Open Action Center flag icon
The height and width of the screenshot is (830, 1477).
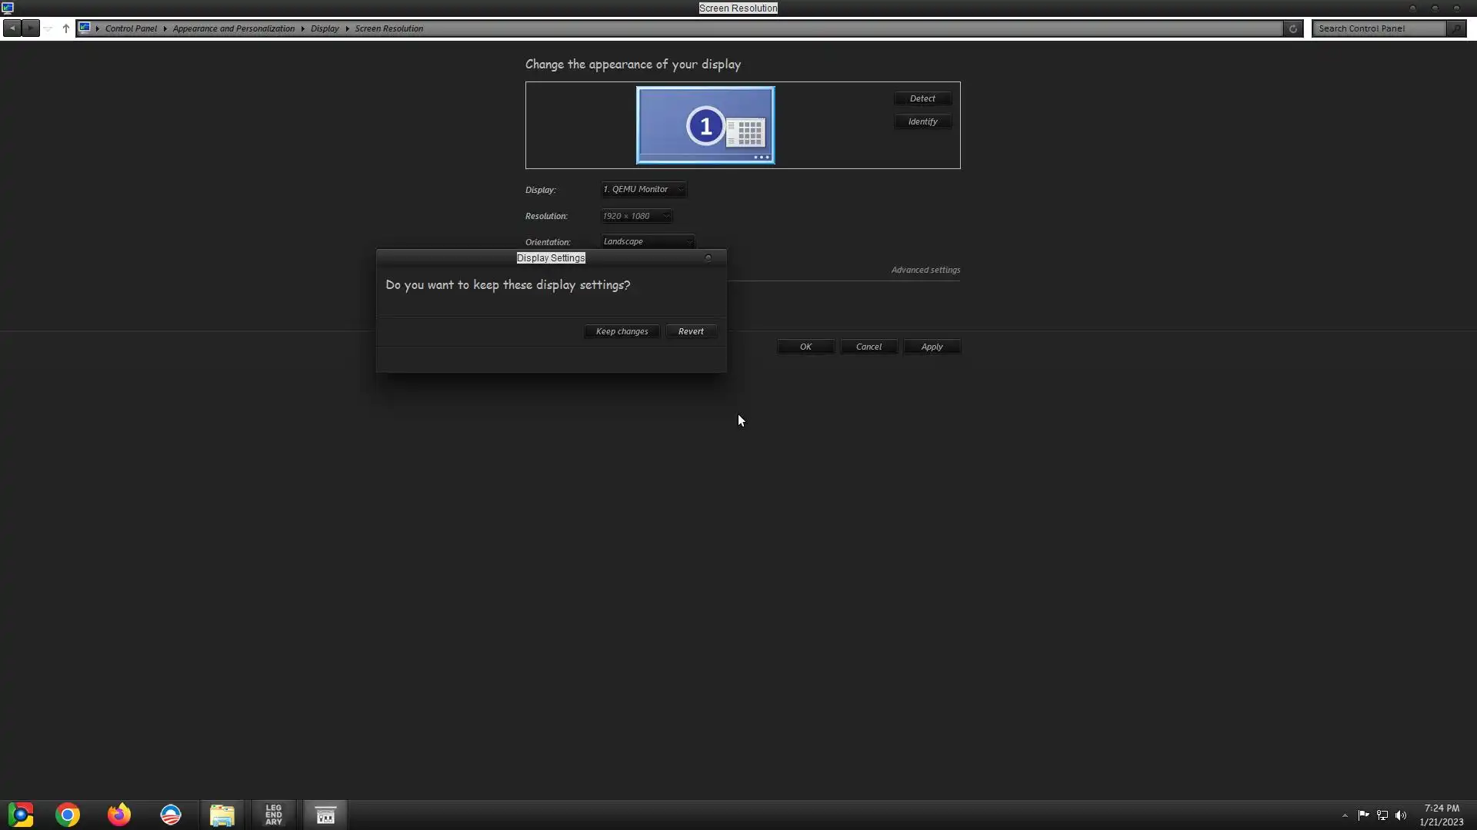click(x=1363, y=815)
